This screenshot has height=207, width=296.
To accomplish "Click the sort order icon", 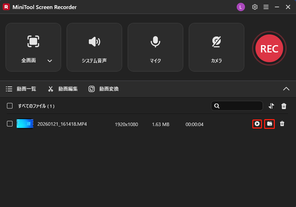I will point(271,106).
